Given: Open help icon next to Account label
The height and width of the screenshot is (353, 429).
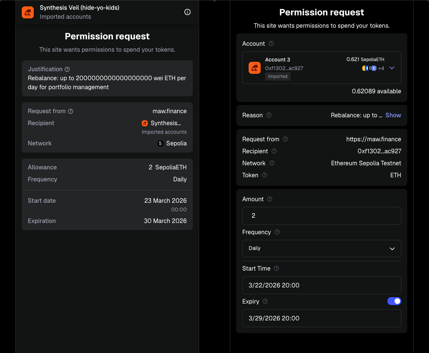Looking at the screenshot, I should [x=271, y=43].
